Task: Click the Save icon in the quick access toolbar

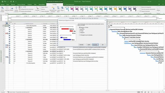Action: (2, 2)
